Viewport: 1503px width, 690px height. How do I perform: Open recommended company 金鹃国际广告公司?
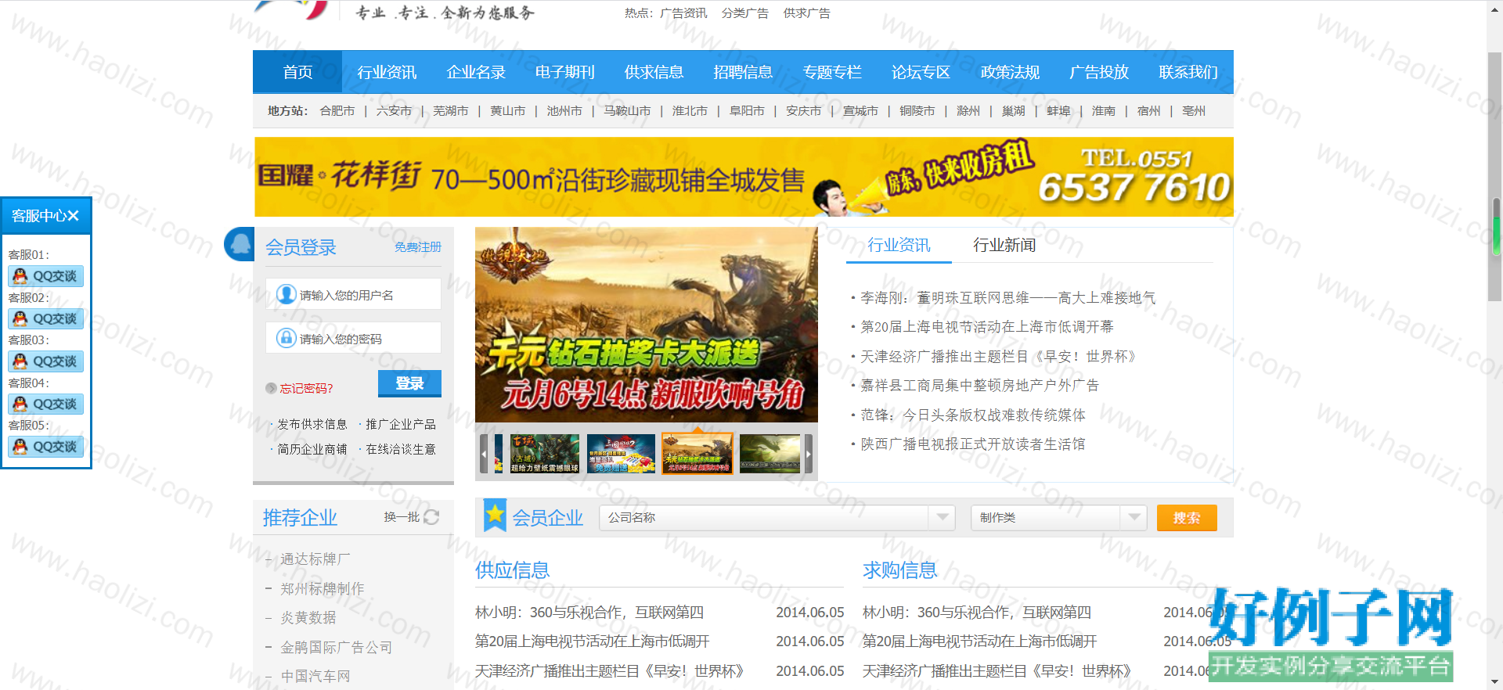[337, 647]
